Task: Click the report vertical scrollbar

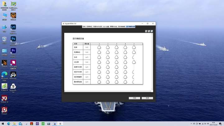Action: (x=152, y=62)
